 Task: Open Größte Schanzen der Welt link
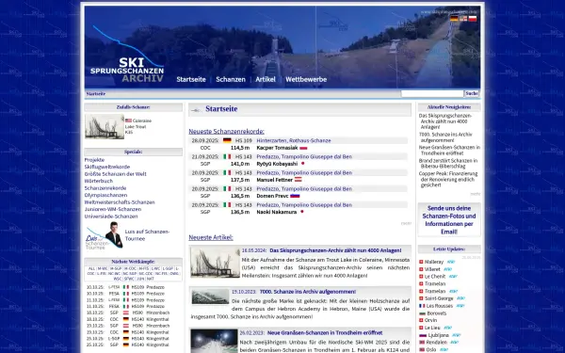[115, 174]
